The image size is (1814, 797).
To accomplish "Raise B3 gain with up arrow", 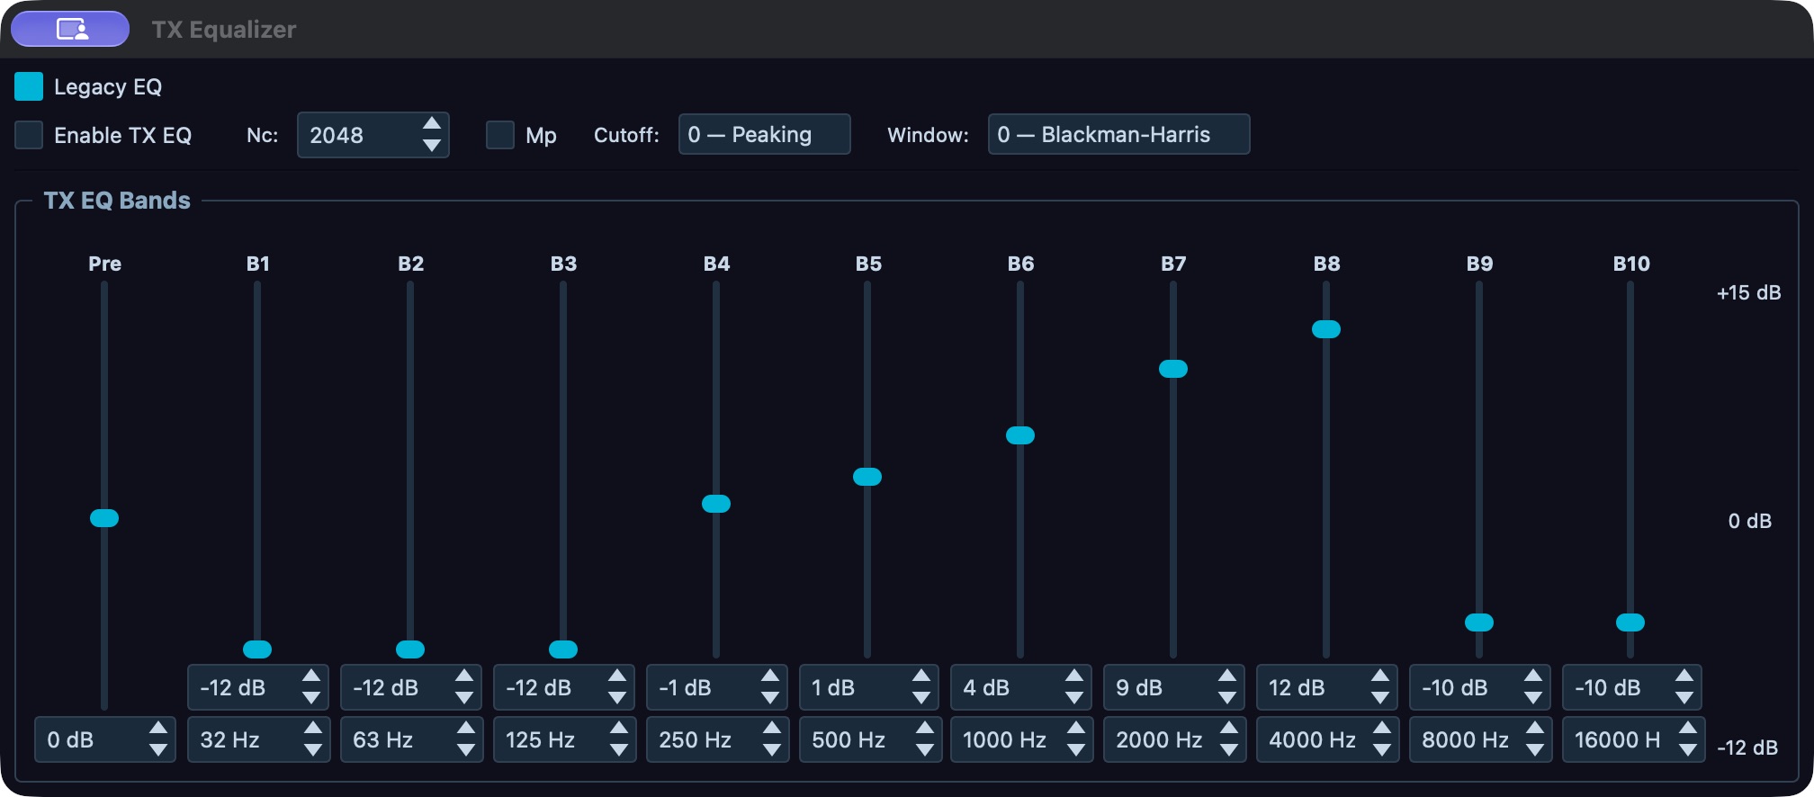I will [617, 676].
